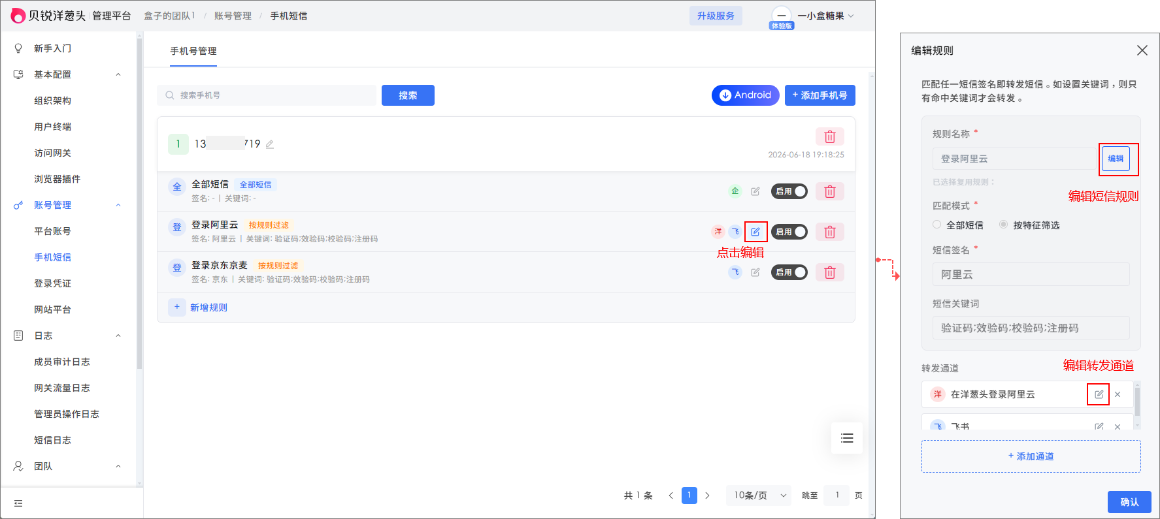Open the floating list menu icon
The width and height of the screenshot is (1160, 519).
click(847, 438)
